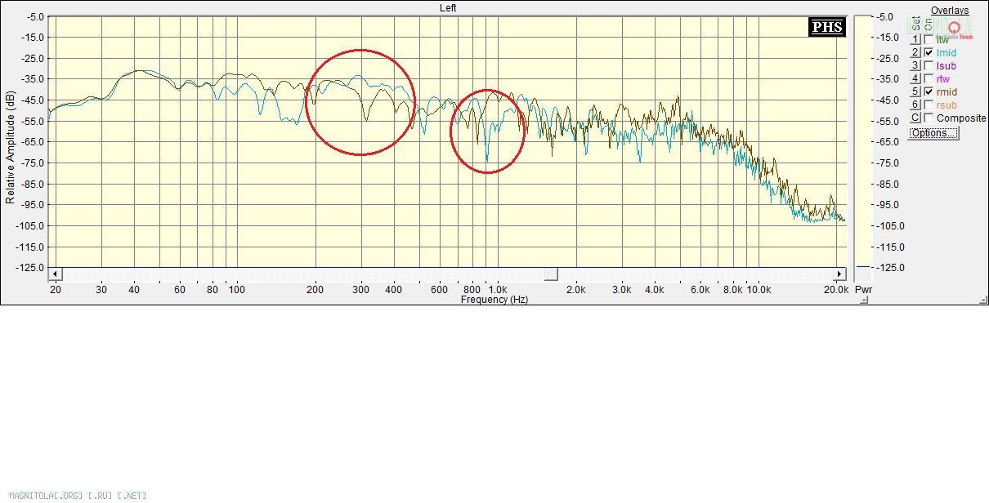Click the small icon below the Pwr meter
This screenshot has width=989, height=503.
click(x=864, y=300)
